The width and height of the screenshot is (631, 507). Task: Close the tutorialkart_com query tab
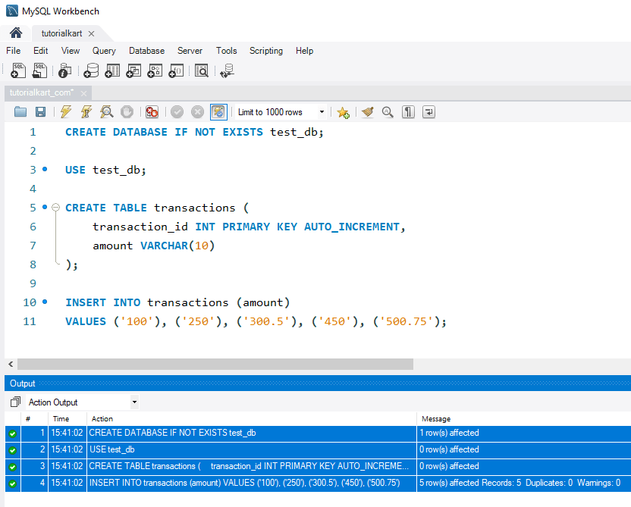83,93
